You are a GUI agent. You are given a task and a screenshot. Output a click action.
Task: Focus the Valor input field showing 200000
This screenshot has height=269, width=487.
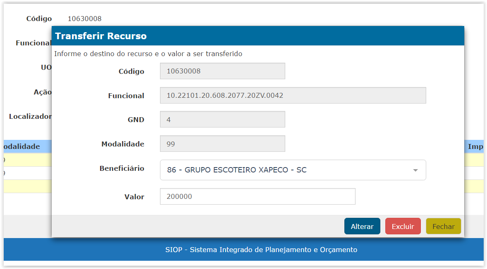pos(257,196)
